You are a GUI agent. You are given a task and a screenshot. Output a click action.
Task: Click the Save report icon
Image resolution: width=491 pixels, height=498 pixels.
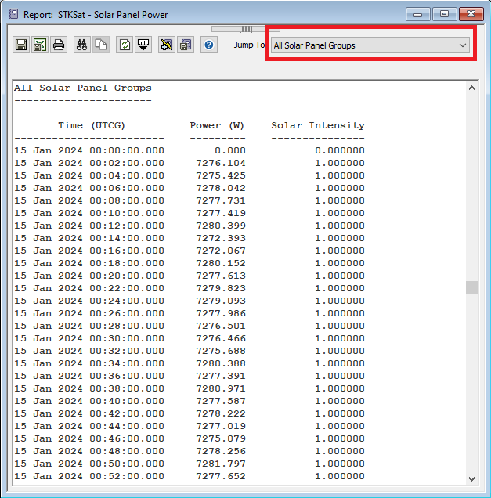21,45
